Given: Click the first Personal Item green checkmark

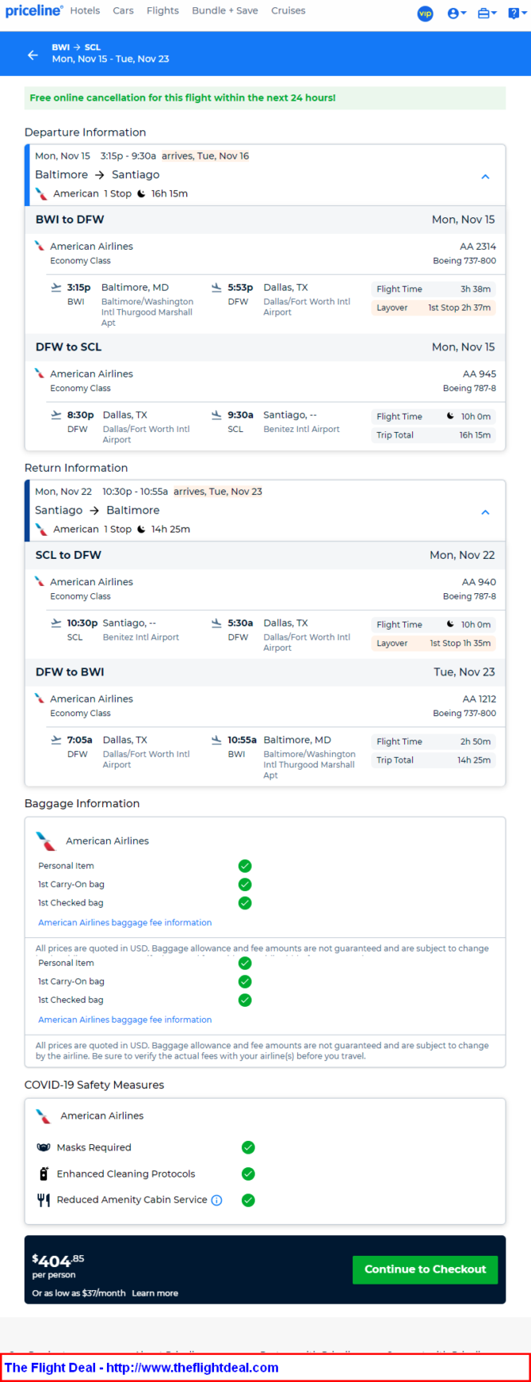Looking at the screenshot, I should (245, 866).
